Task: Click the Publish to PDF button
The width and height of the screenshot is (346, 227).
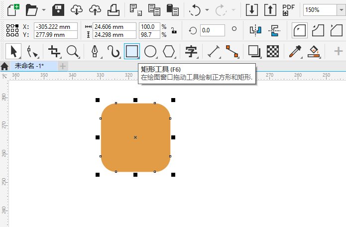Action: click(x=288, y=9)
